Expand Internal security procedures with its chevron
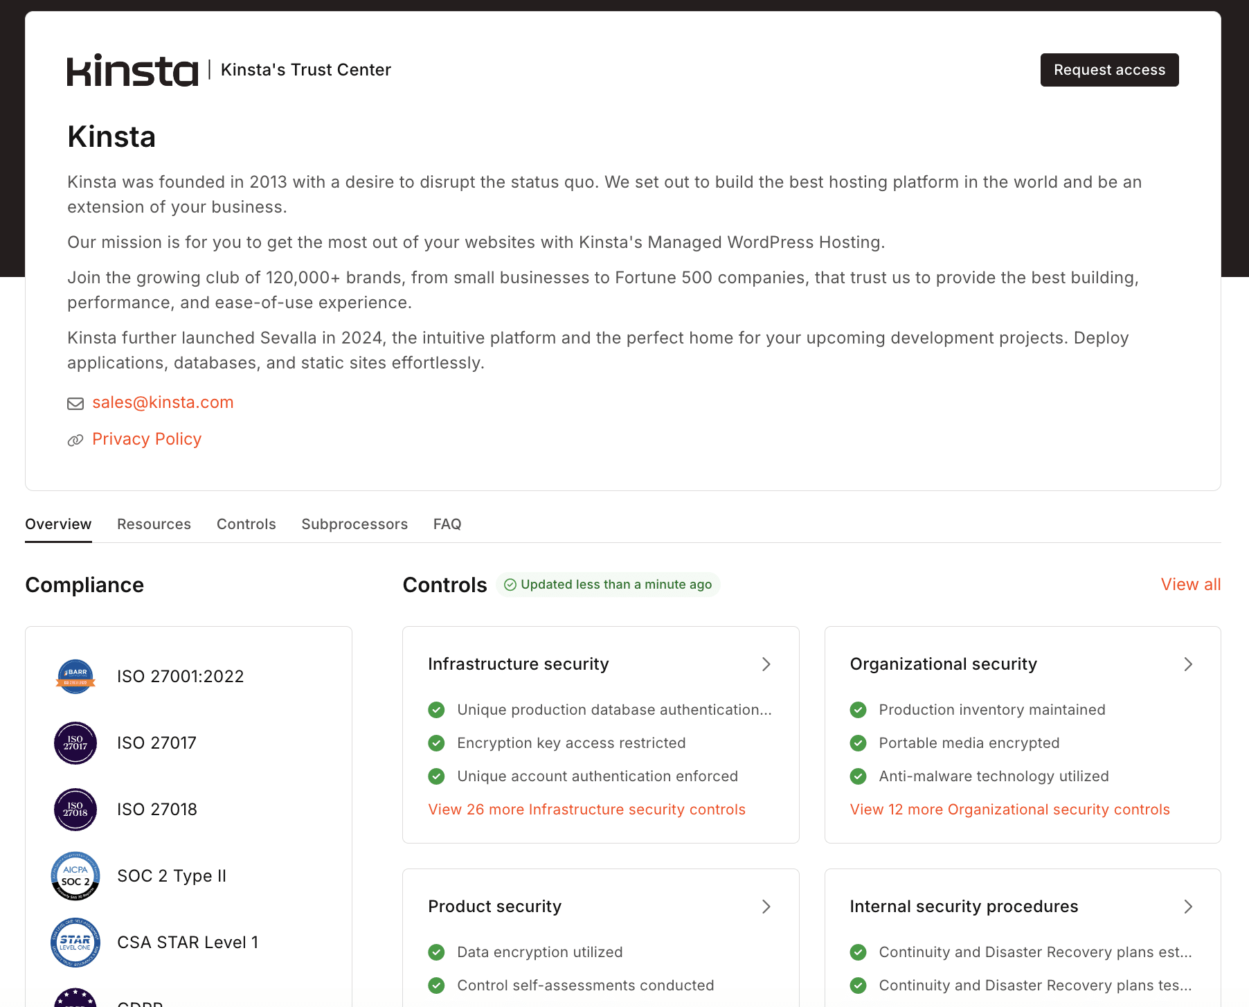This screenshot has width=1249, height=1007. point(1188,907)
